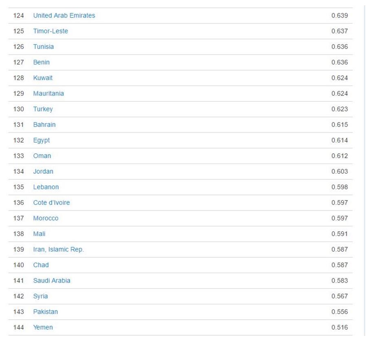Open the Mali country link
The height and width of the screenshot is (338, 372).
(x=39, y=234)
